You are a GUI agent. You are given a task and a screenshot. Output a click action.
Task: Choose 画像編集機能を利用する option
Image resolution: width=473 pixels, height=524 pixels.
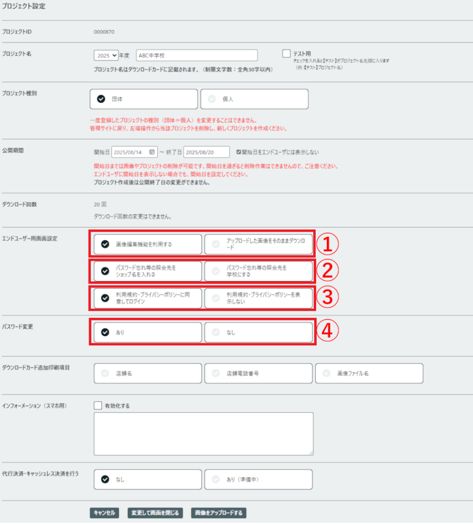[x=148, y=245]
